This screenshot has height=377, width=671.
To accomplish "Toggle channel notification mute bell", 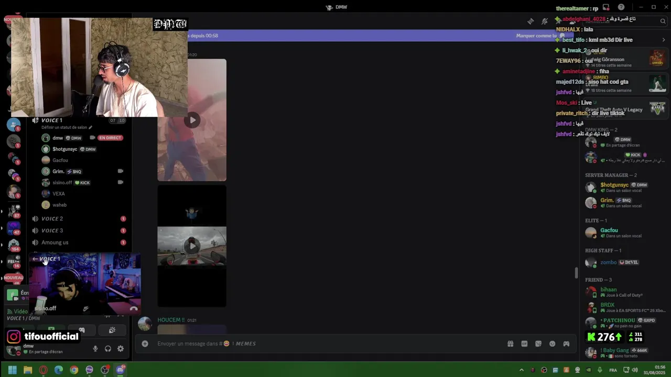I will [545, 21].
